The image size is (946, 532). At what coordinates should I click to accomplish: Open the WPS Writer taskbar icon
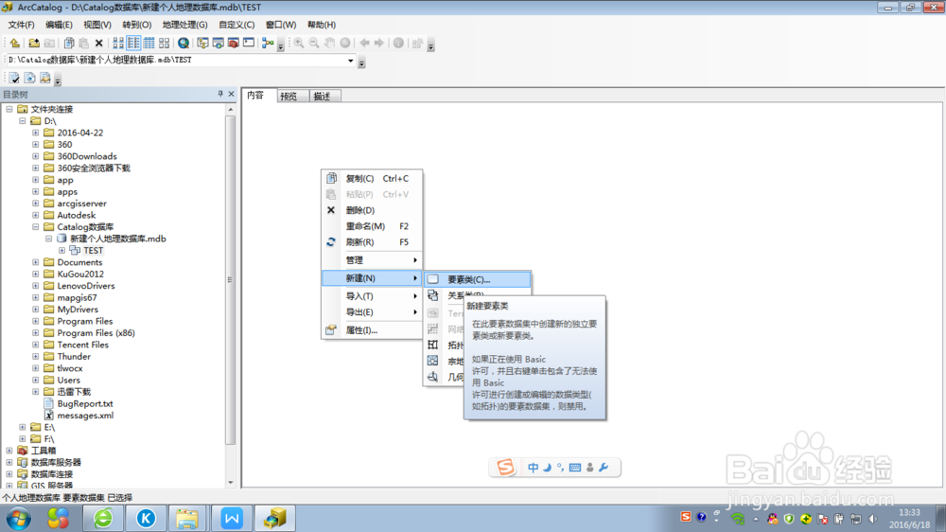(x=232, y=519)
